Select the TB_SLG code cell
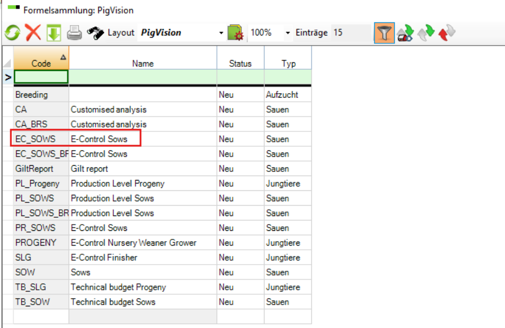The image size is (505, 328). click(41, 287)
